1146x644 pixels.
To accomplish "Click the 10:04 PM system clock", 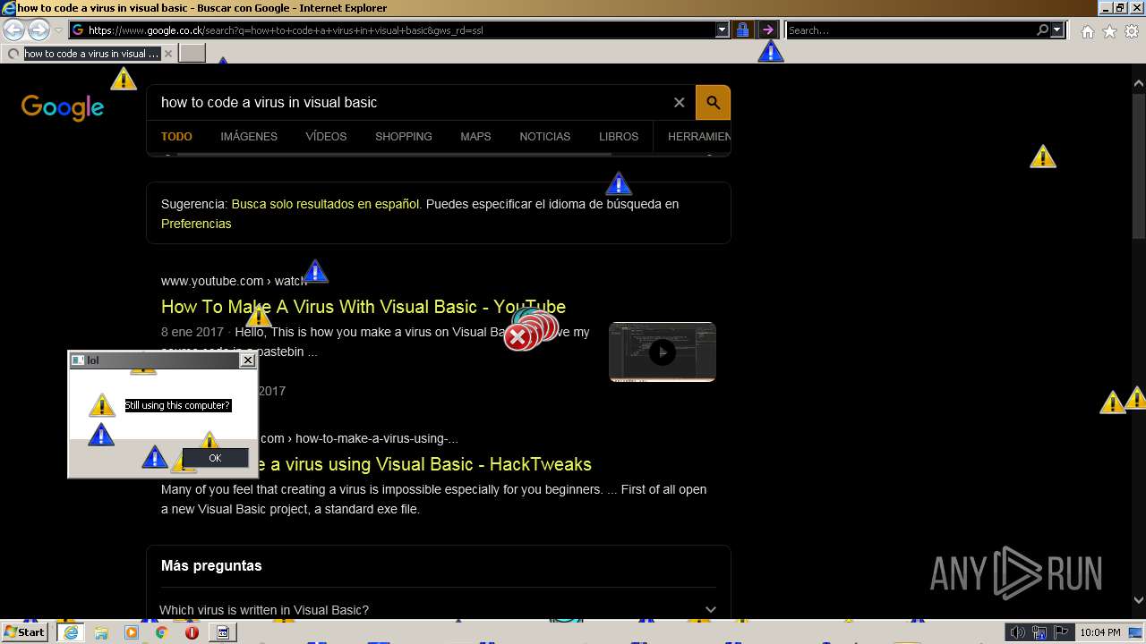I will 1099,632.
